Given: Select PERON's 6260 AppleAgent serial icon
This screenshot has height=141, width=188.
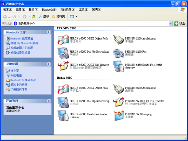Looking at the screenshot, I should coord(118,40).
